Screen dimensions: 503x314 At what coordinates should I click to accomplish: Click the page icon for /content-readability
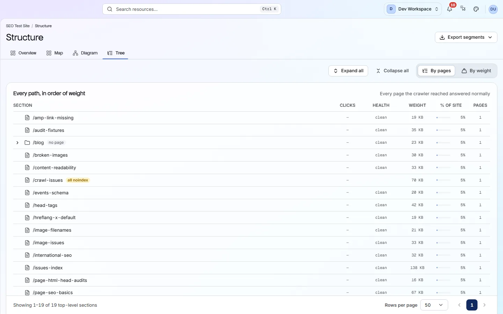(27, 168)
